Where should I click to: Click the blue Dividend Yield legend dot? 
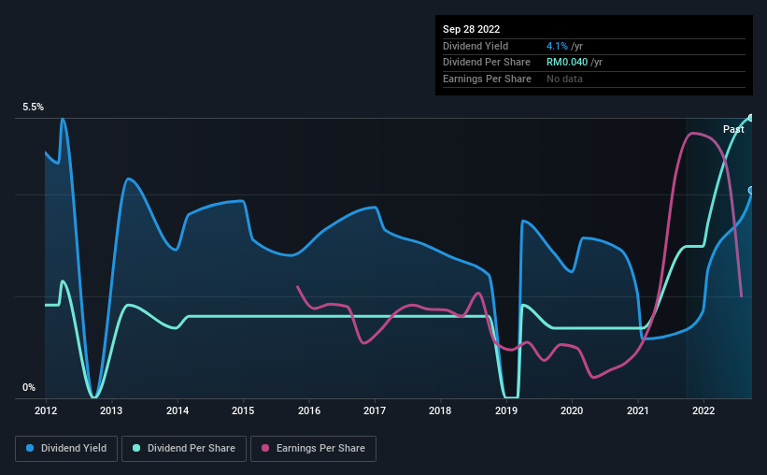(30, 448)
